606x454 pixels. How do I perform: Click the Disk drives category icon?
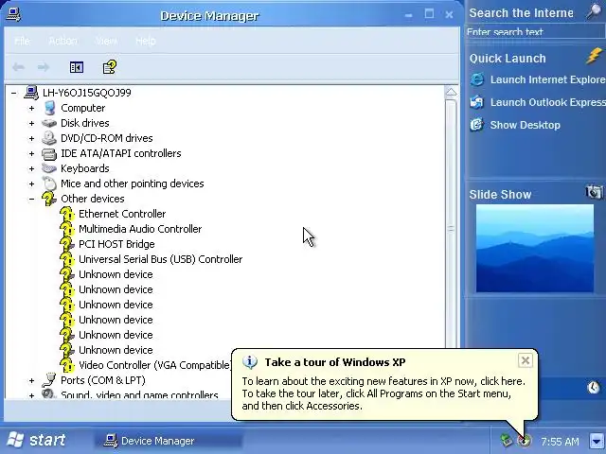pos(49,123)
